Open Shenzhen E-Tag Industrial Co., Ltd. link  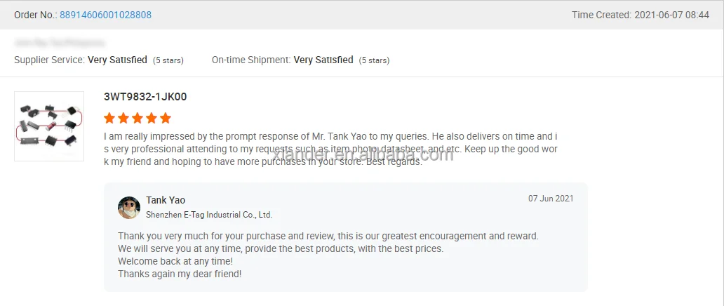tap(209, 215)
